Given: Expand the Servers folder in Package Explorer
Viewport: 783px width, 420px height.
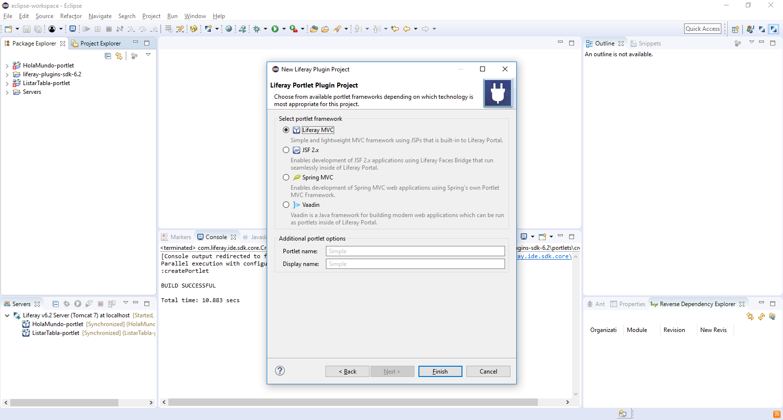Looking at the screenshot, I should 7,92.
